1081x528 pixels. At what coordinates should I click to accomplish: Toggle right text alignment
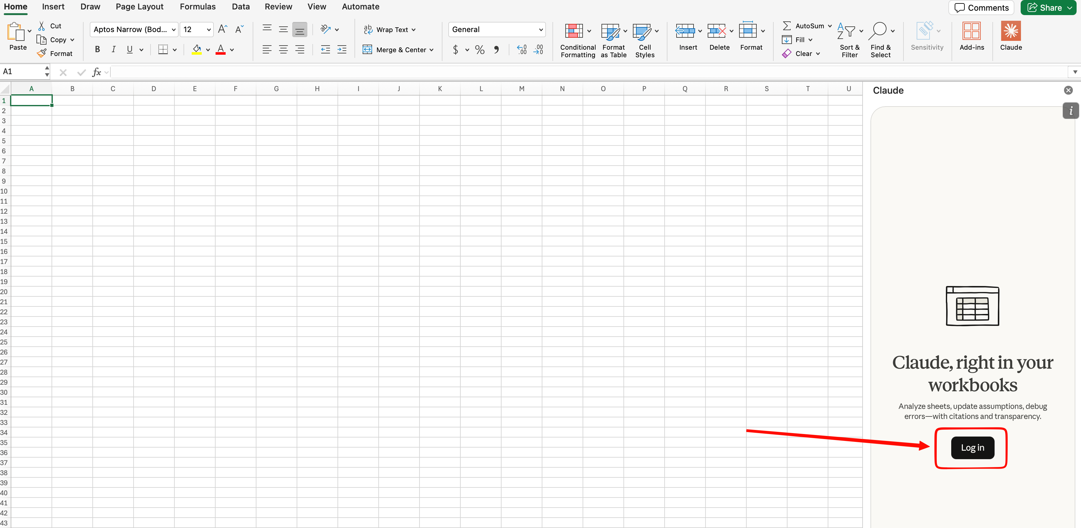coord(300,49)
